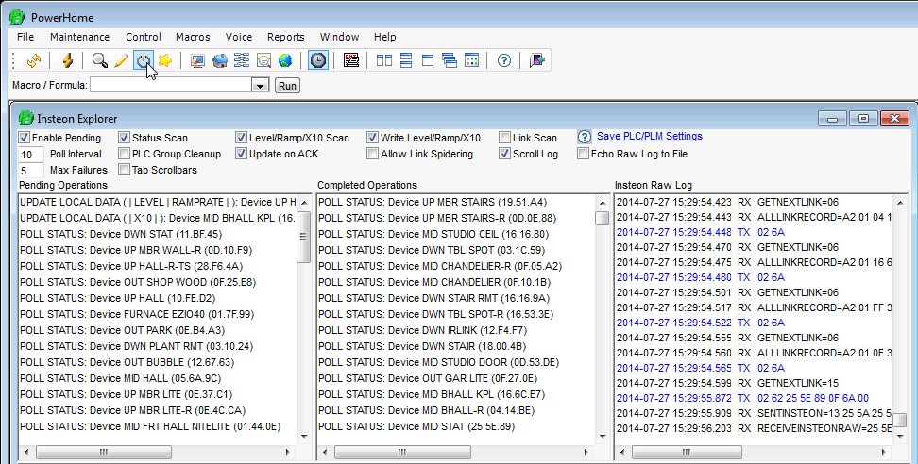
Task: Open the Macros menu
Action: pos(193,37)
